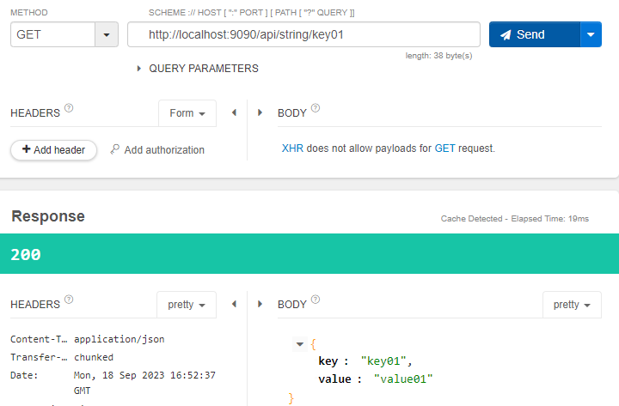This screenshot has height=406, width=619.
Task: Click the Add header button
Action: tap(53, 149)
